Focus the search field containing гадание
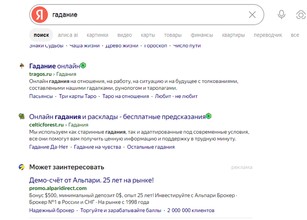 [x=147, y=14]
